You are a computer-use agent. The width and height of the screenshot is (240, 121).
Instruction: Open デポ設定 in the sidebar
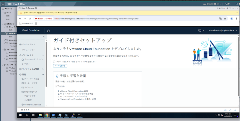pyautogui.click(x=28, y=100)
